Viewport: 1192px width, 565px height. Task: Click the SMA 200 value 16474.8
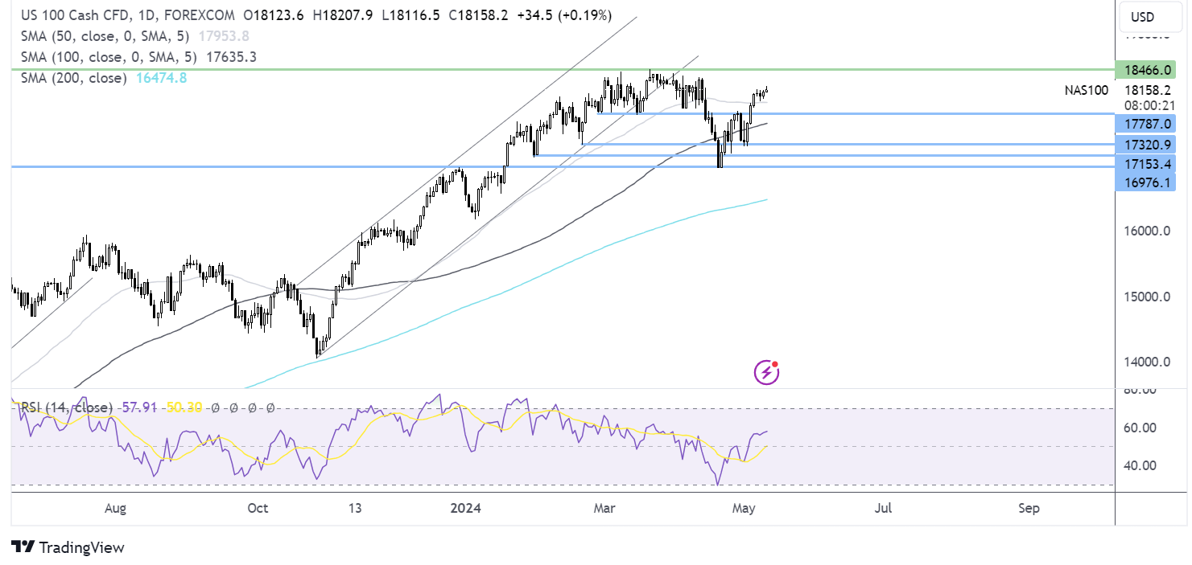[159, 78]
